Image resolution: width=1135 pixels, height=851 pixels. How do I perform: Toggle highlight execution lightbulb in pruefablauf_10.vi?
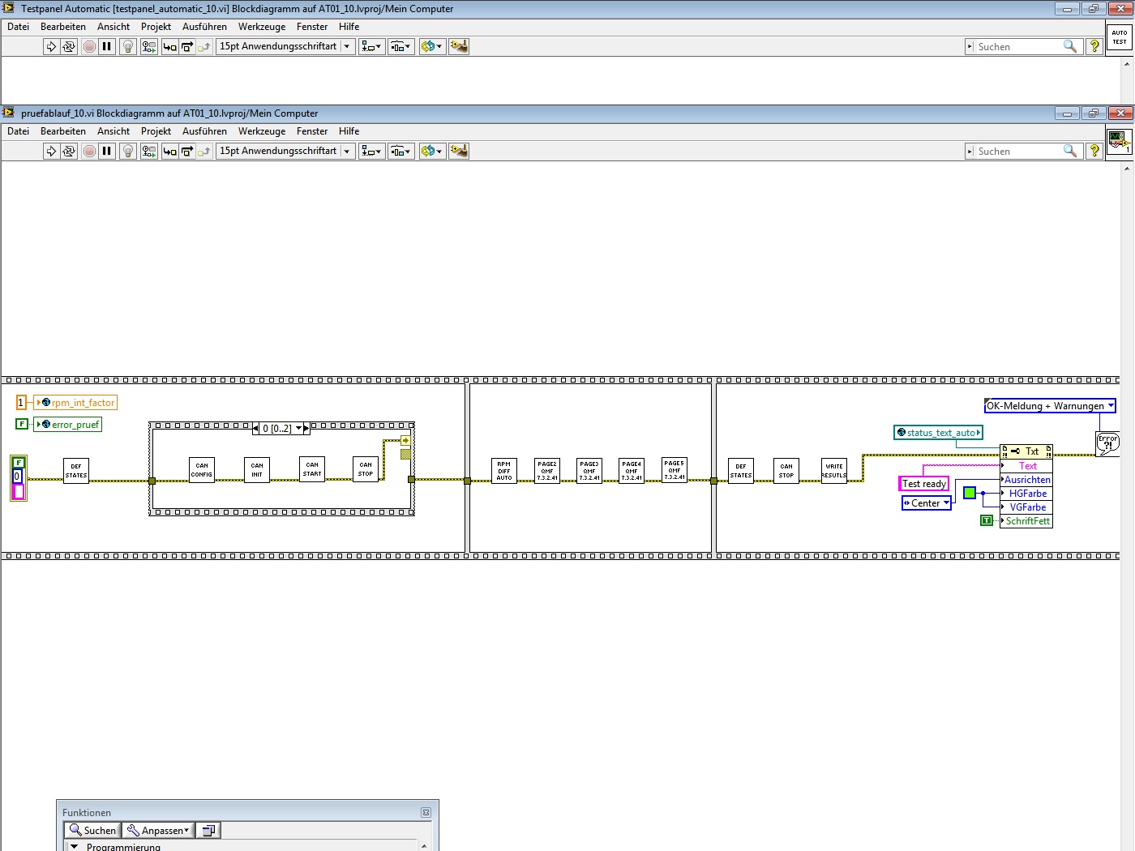128,151
